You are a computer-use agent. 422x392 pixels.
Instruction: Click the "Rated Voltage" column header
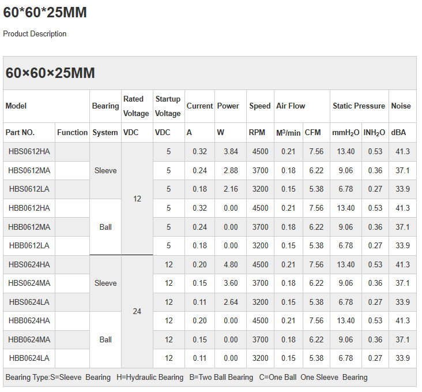[x=137, y=106]
